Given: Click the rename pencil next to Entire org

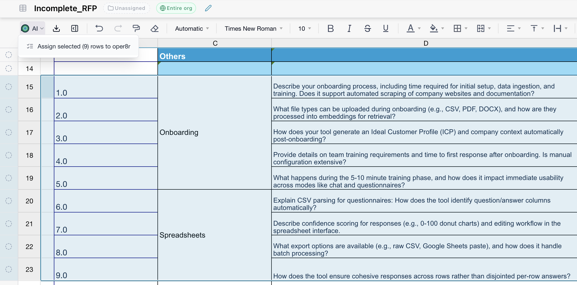Looking at the screenshot, I should (x=208, y=8).
